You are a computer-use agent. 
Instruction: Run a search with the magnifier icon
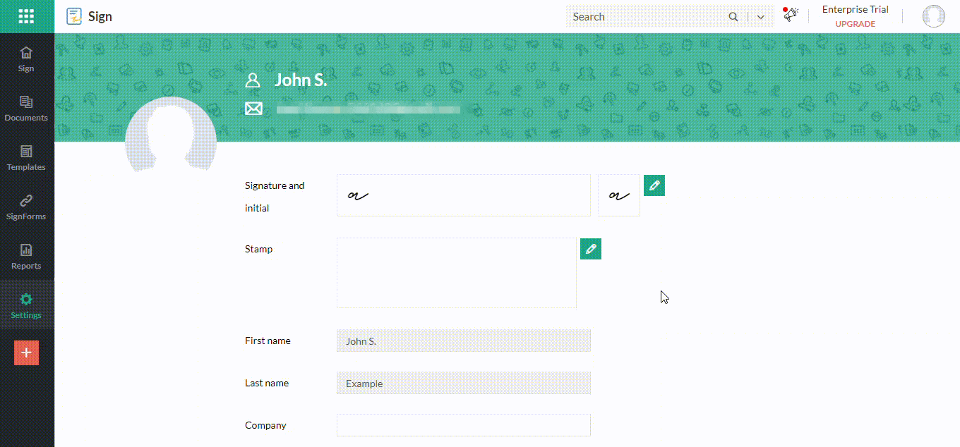pos(733,16)
